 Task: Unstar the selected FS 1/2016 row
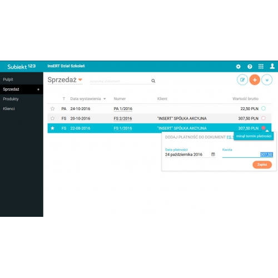52,128
